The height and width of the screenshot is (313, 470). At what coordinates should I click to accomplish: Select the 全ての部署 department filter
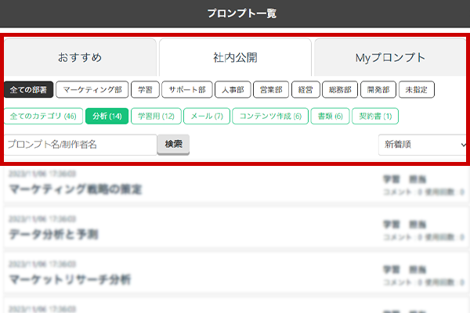click(x=29, y=89)
